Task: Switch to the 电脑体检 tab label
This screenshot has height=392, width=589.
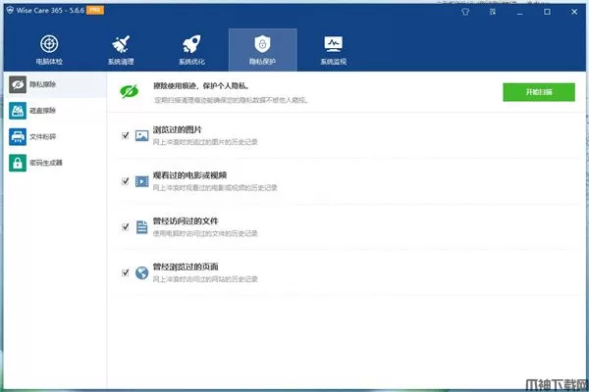Action: tap(49, 62)
